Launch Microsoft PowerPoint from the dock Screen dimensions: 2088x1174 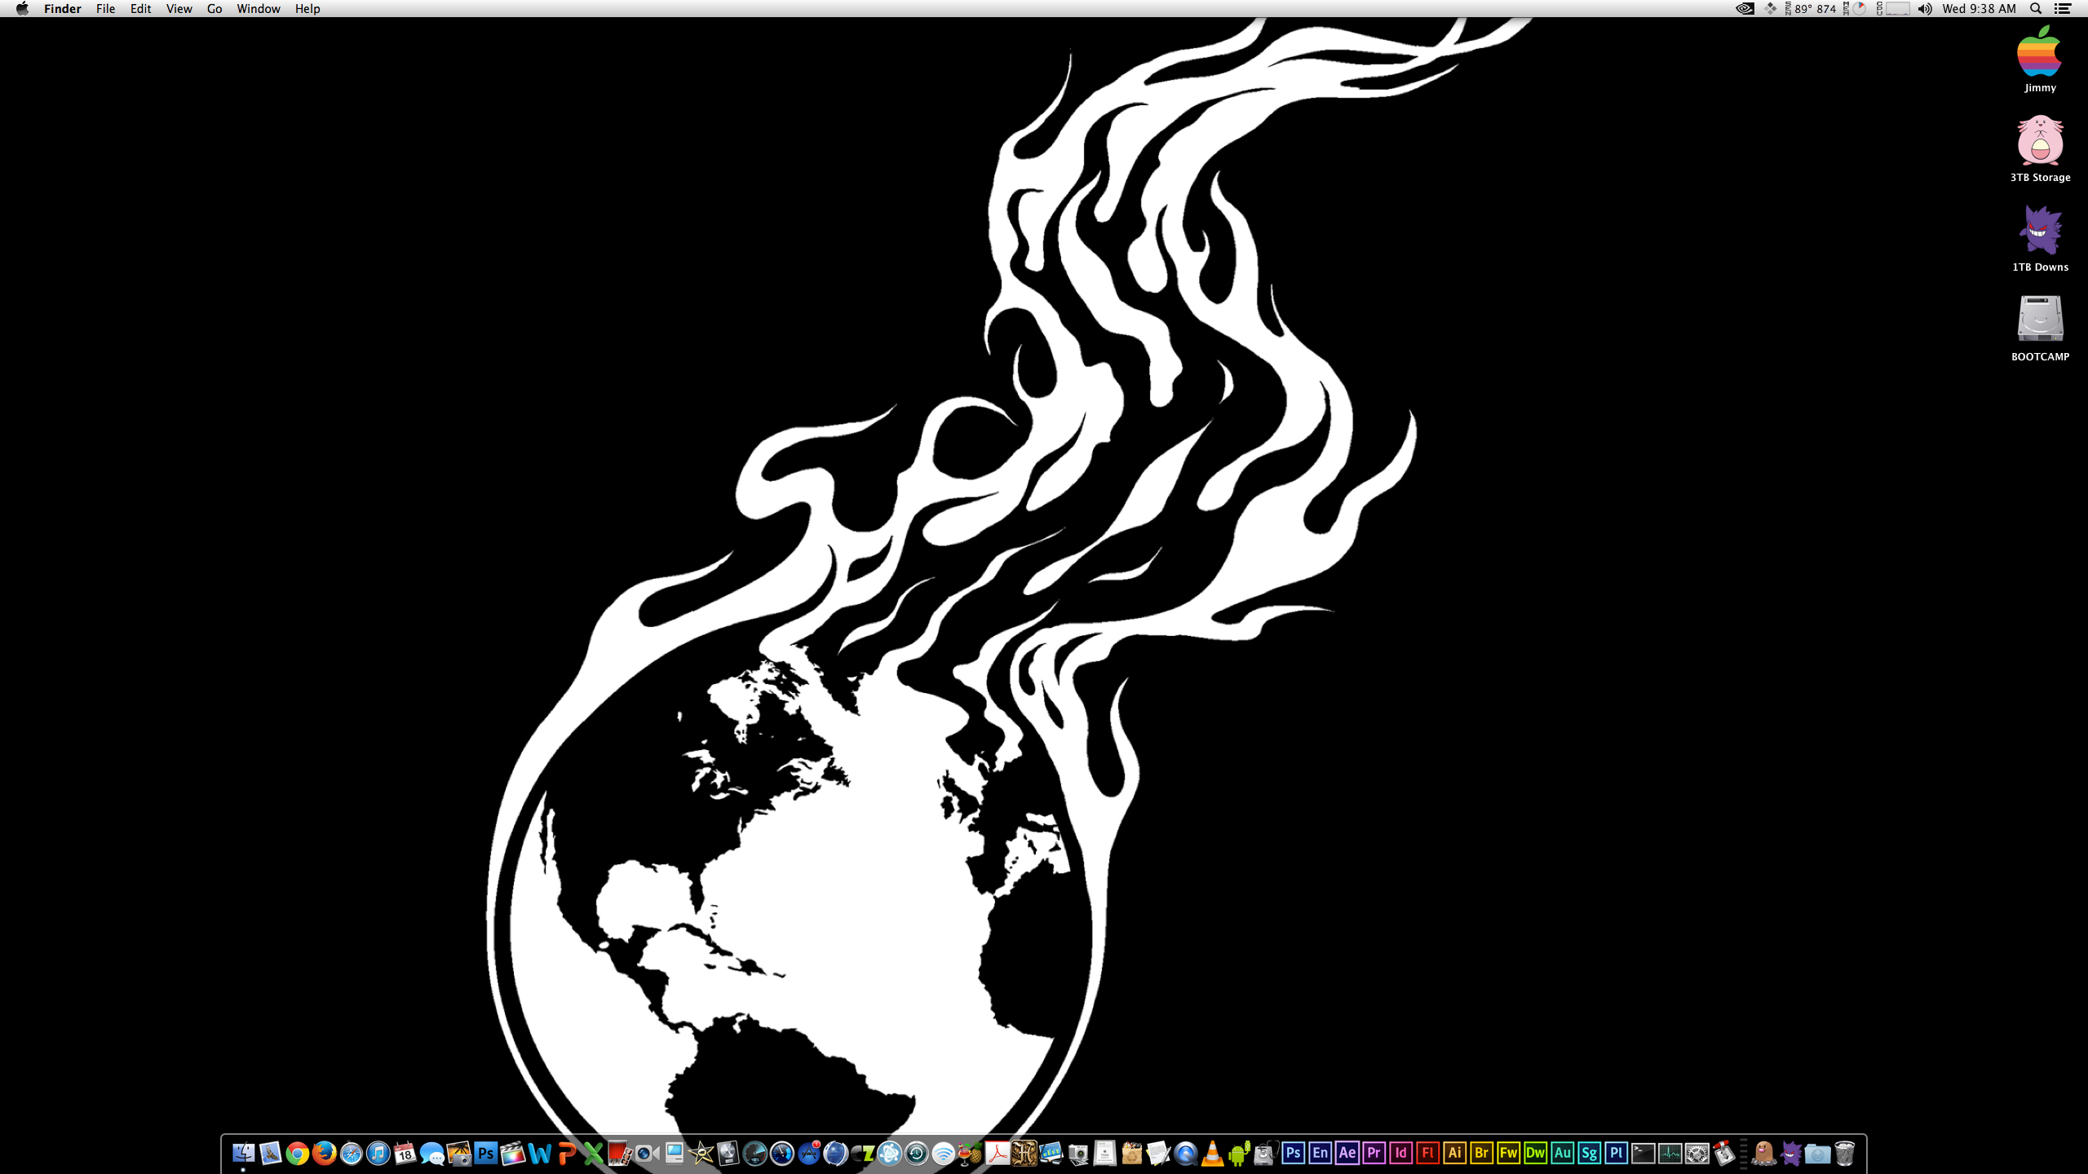(x=566, y=1153)
